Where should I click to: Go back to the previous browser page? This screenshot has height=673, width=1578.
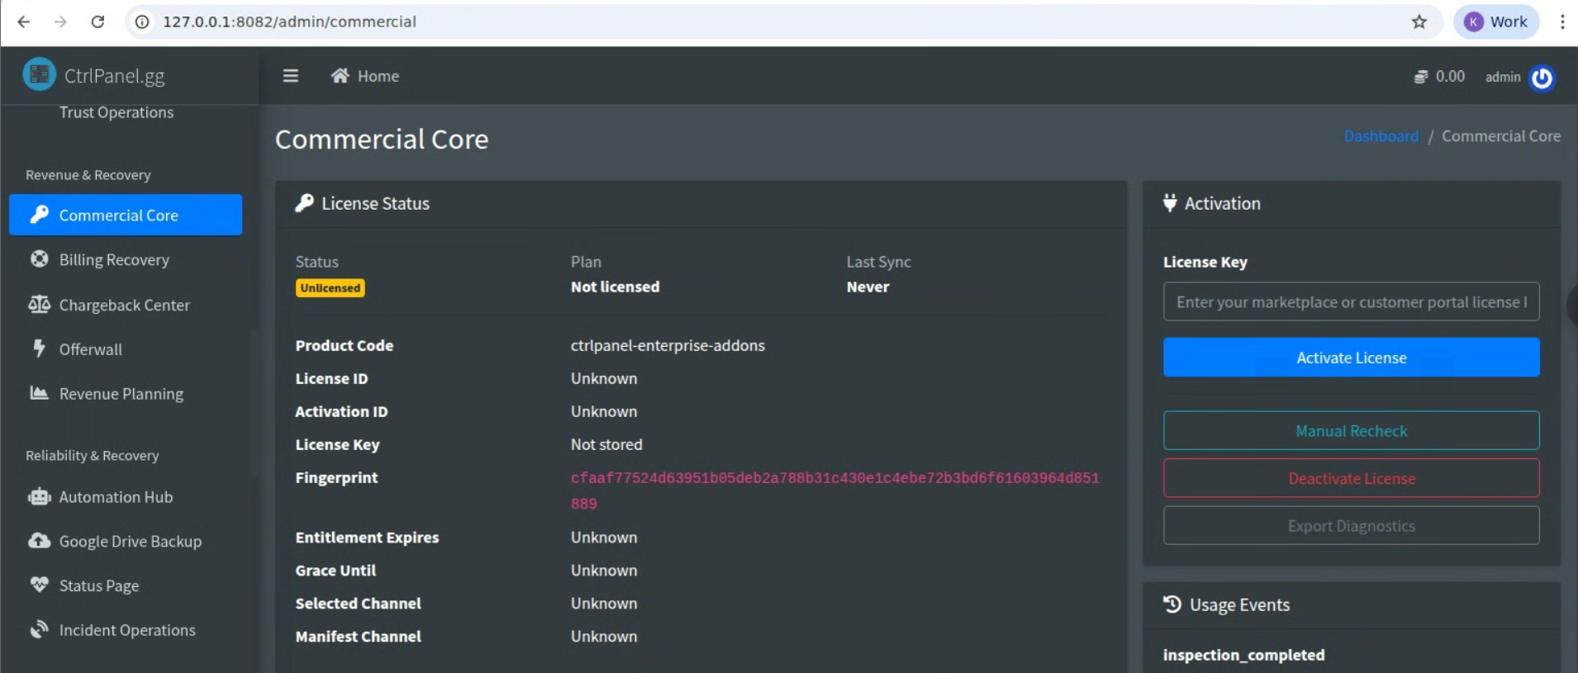click(x=24, y=21)
